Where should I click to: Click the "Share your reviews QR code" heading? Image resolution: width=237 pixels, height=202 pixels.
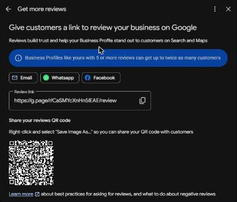[x=40, y=120]
